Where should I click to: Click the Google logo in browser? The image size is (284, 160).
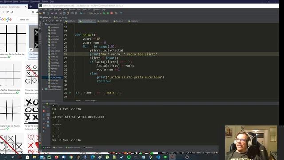click(5, 20)
